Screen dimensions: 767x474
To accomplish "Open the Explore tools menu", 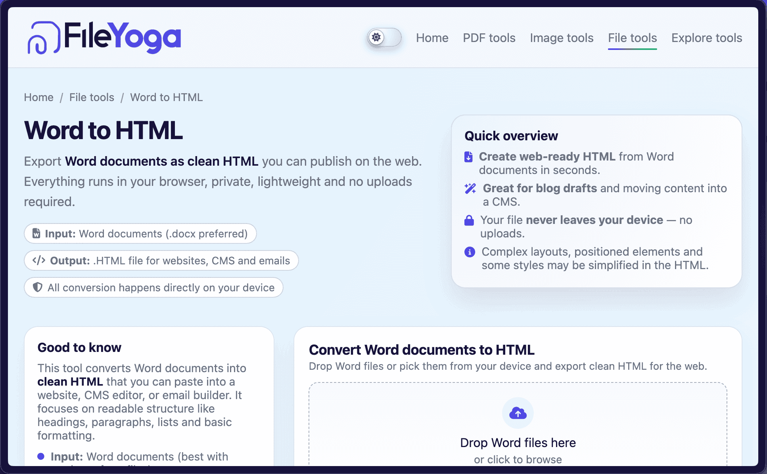I will point(706,38).
